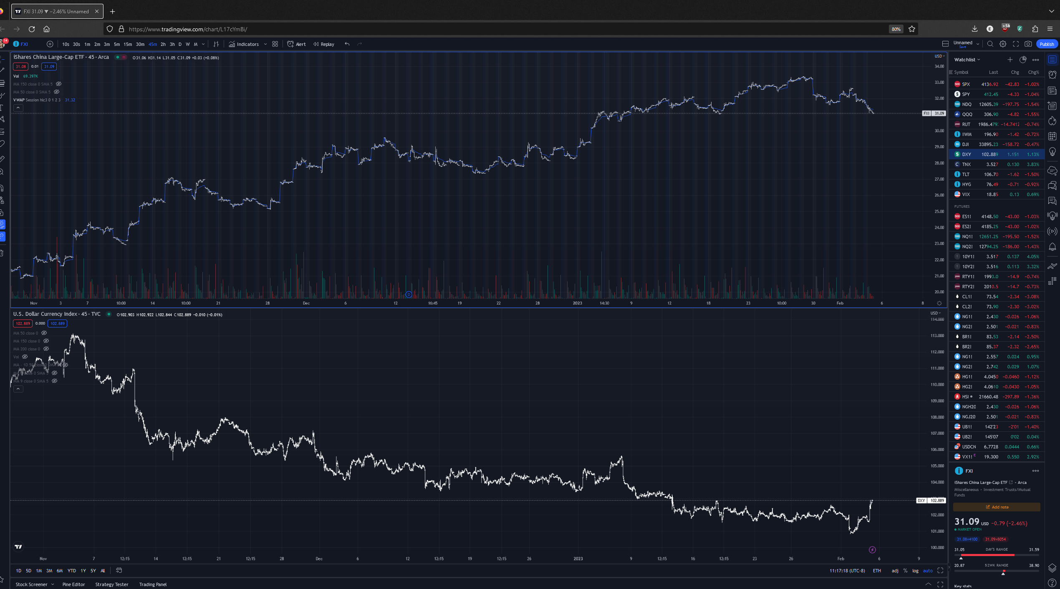Click the chart bar-style icon

(x=216, y=44)
